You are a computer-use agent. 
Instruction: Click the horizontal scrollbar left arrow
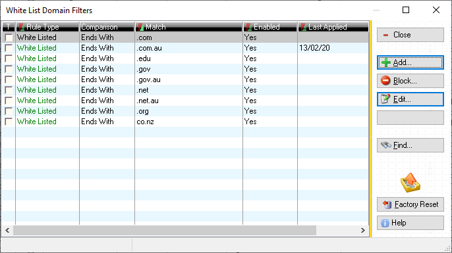click(7, 230)
